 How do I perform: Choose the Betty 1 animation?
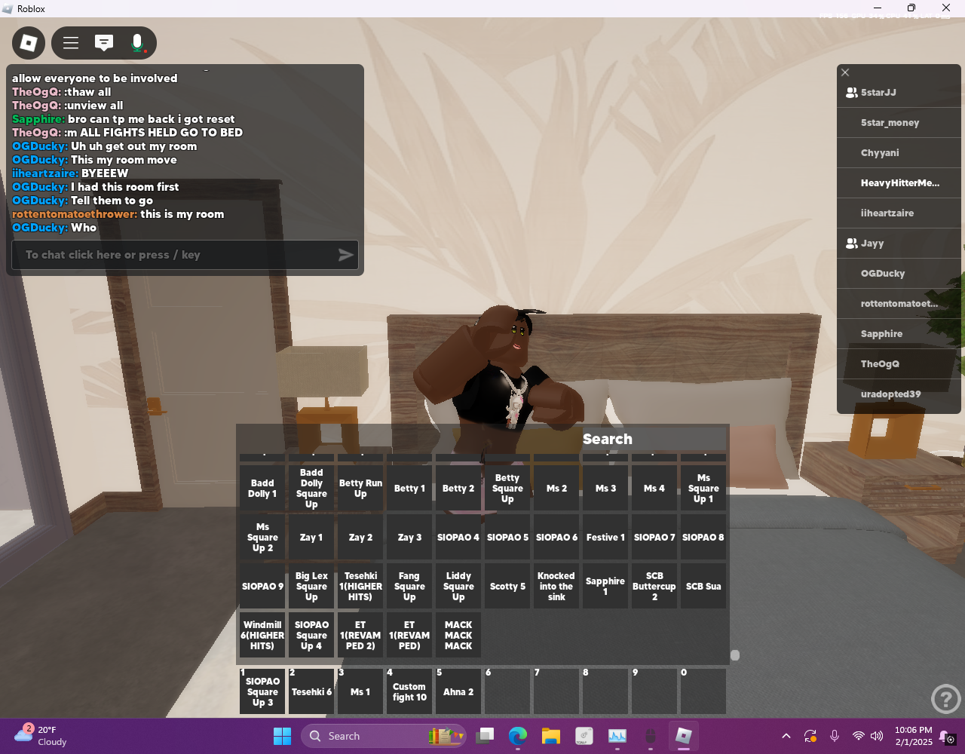(x=409, y=489)
